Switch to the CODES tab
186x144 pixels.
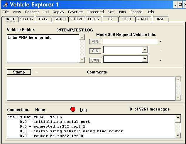(x=93, y=19)
